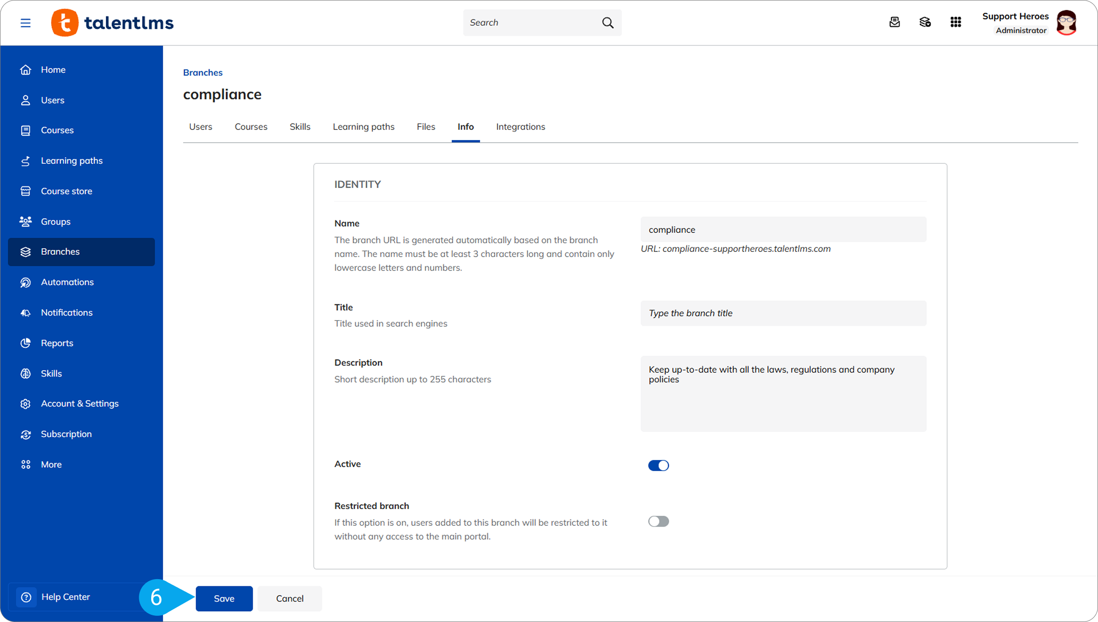Click the Users icon in sidebar
The width and height of the screenshot is (1098, 622).
26,100
